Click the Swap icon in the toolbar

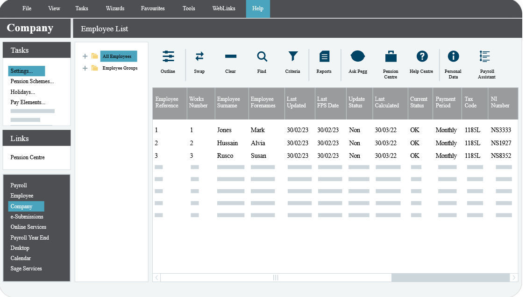tap(199, 60)
